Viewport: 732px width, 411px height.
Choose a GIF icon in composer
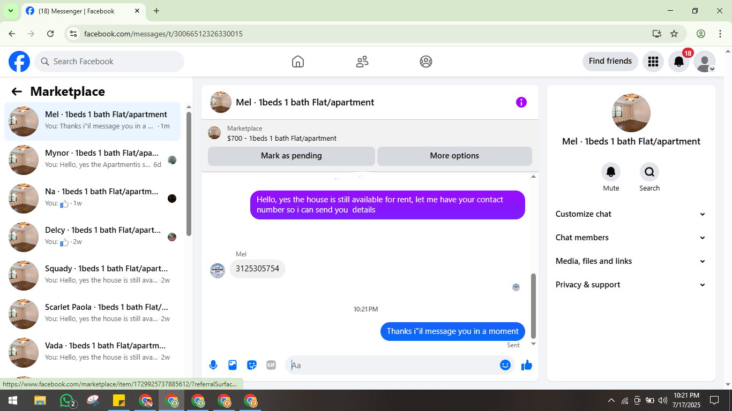271,365
